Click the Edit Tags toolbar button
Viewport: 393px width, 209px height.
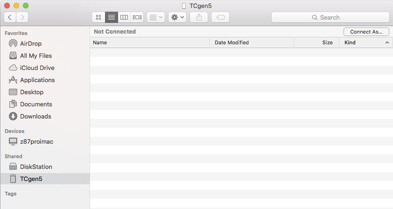[x=220, y=17]
